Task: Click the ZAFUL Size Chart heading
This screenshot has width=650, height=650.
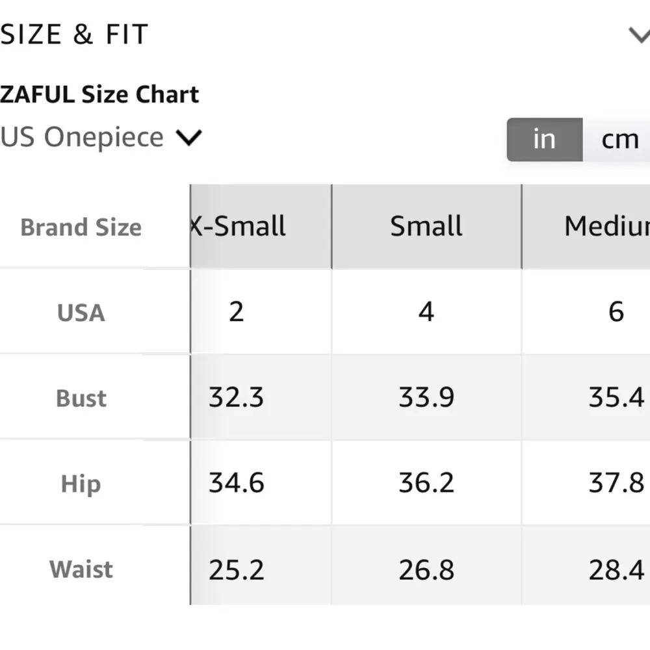Action: click(x=99, y=94)
